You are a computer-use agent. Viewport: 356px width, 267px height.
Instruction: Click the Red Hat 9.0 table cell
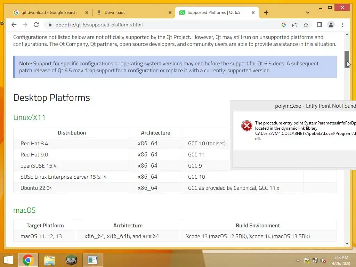(x=72, y=155)
